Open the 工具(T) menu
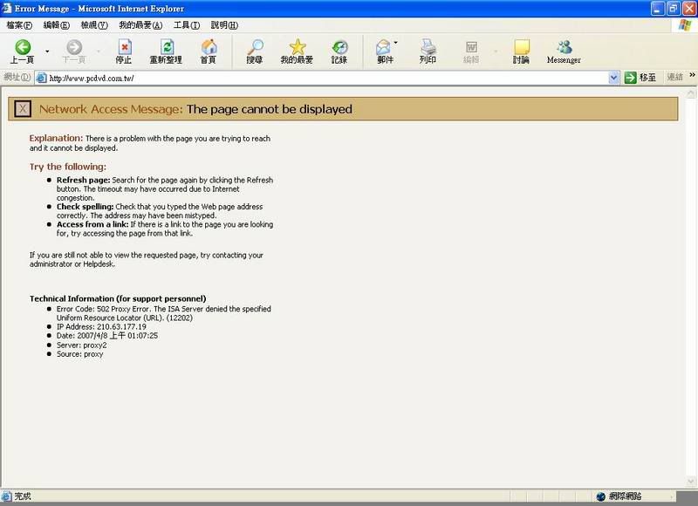The image size is (698, 506). click(x=187, y=25)
